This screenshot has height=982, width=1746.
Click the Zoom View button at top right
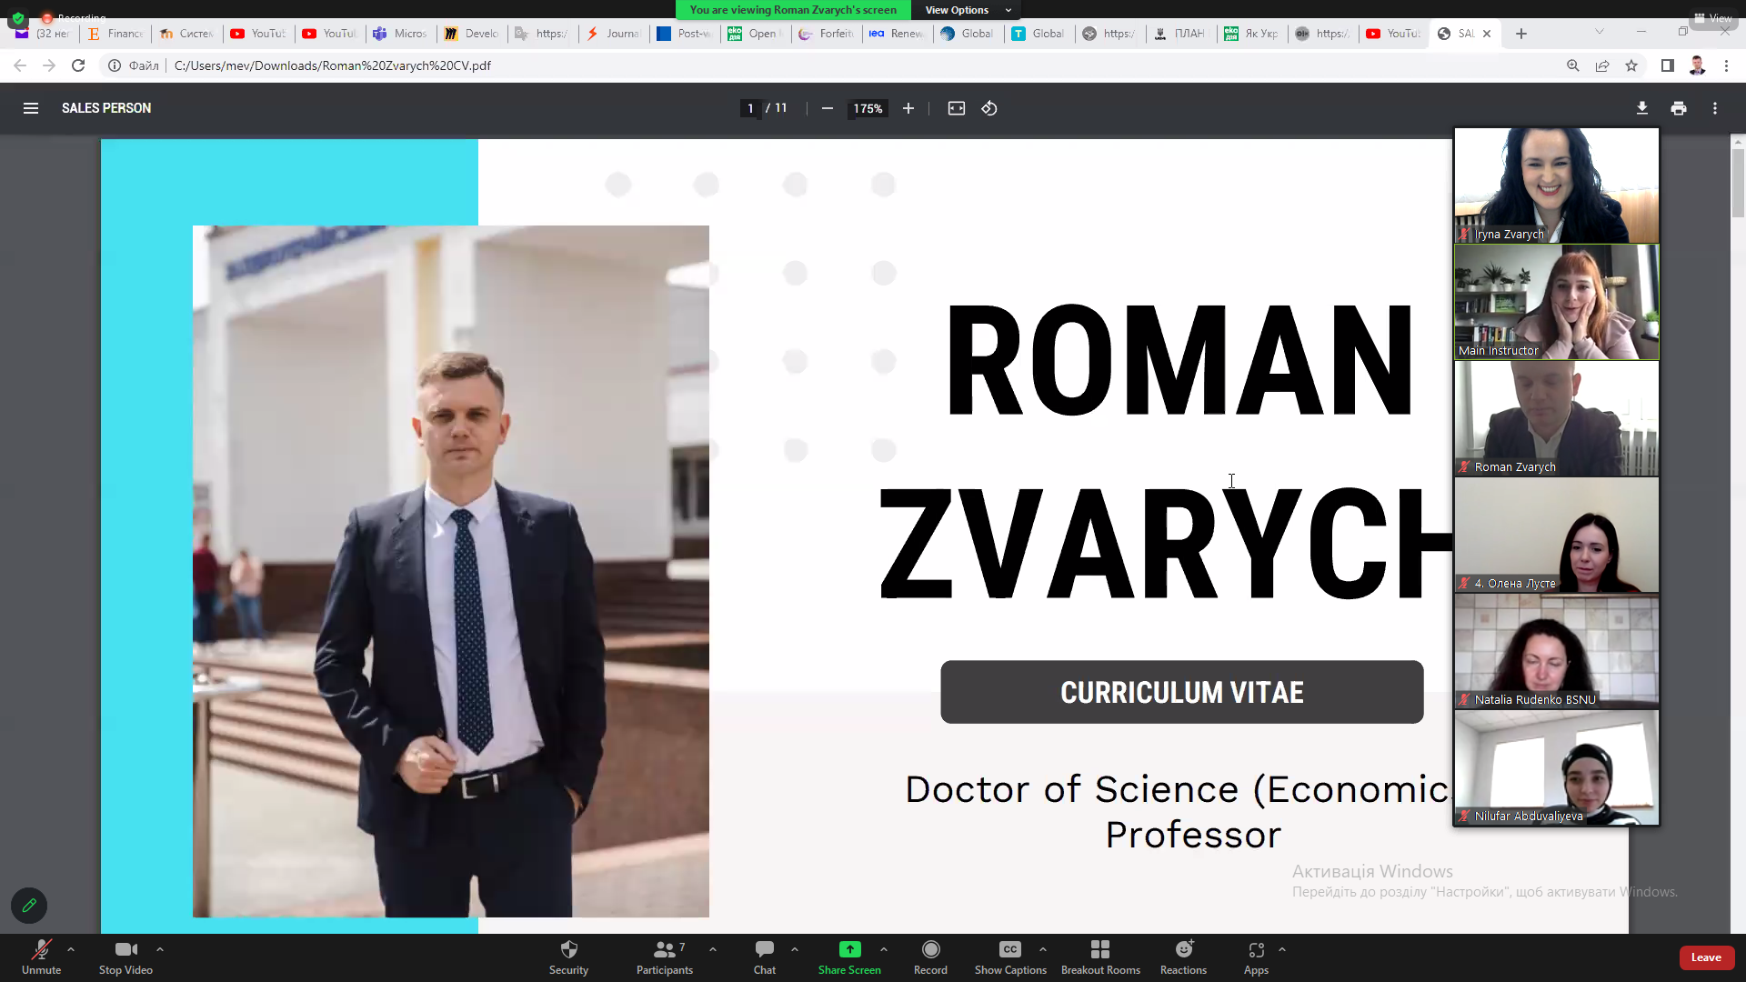1713,17
